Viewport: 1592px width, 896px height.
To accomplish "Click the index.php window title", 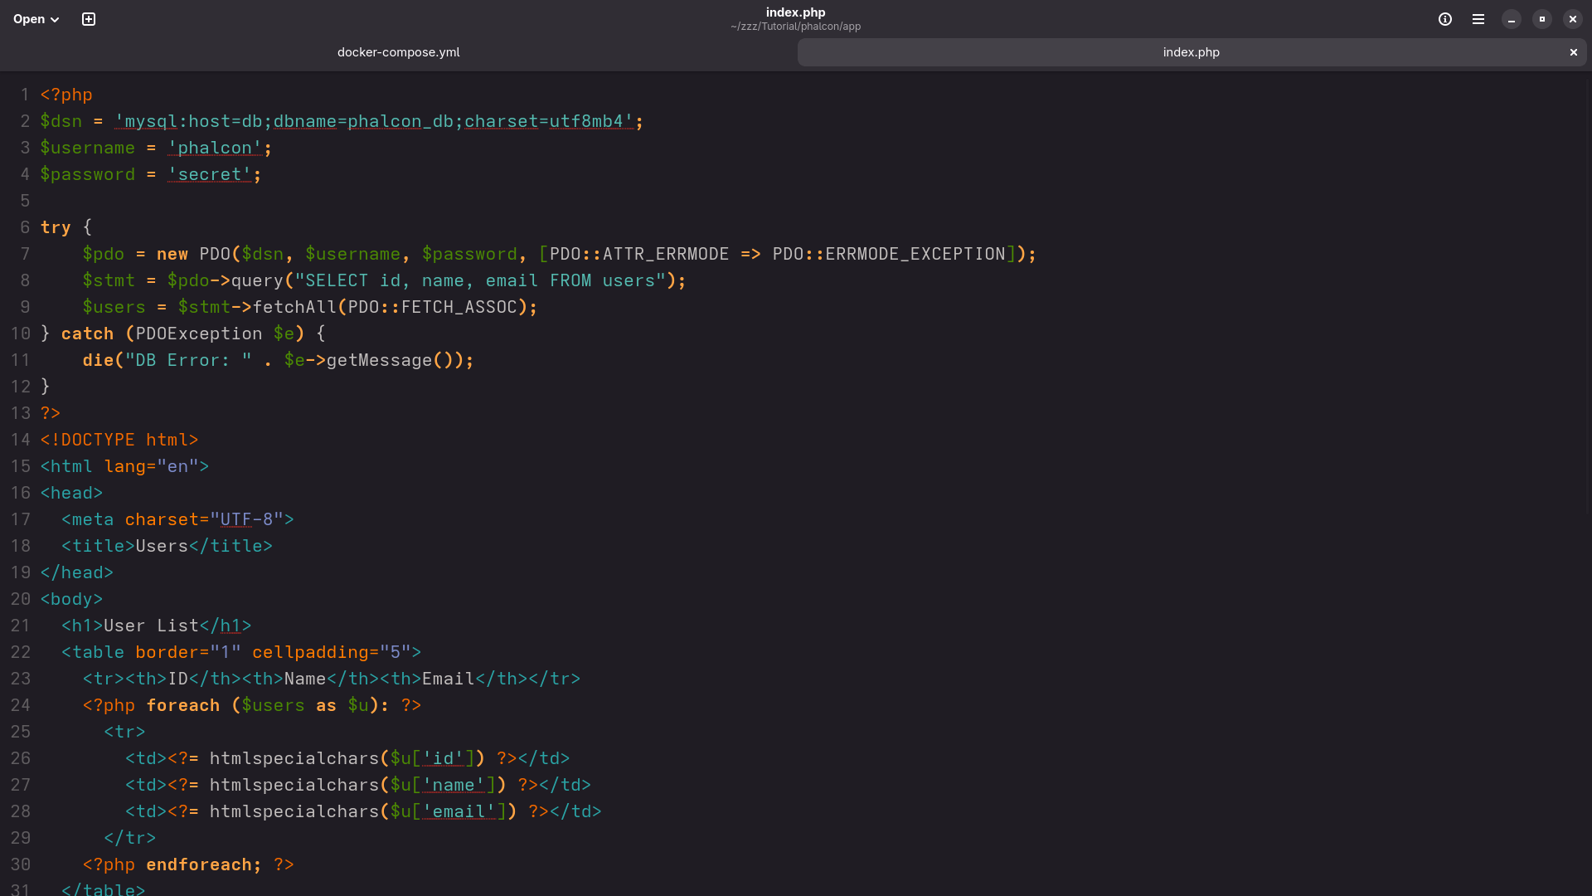I will pos(796,12).
